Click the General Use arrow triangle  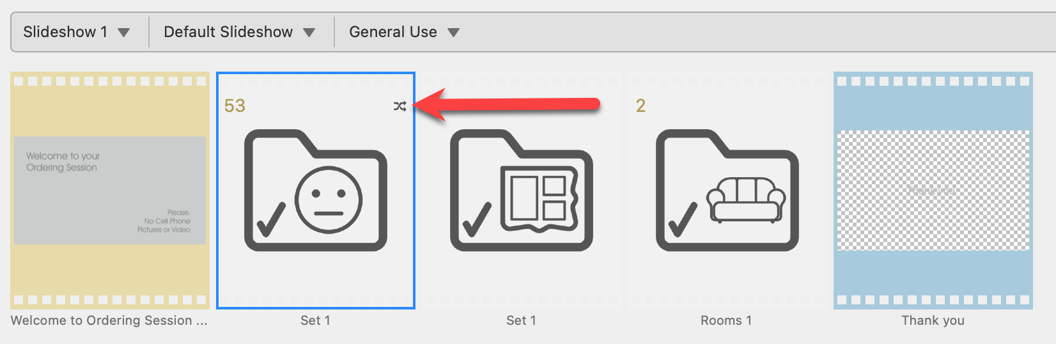[453, 33]
